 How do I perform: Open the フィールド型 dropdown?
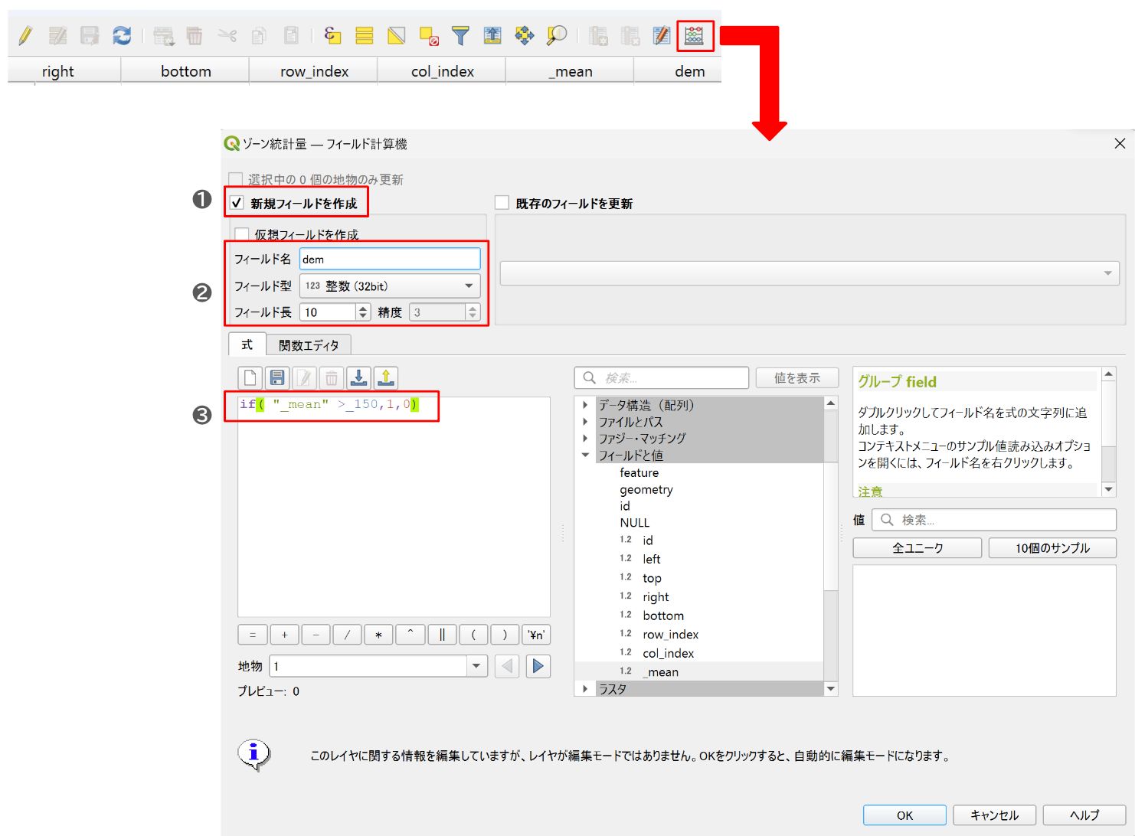point(390,286)
